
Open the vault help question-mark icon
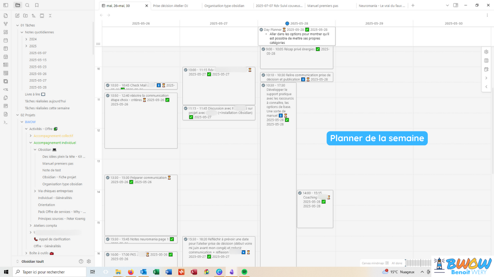click(x=81, y=261)
